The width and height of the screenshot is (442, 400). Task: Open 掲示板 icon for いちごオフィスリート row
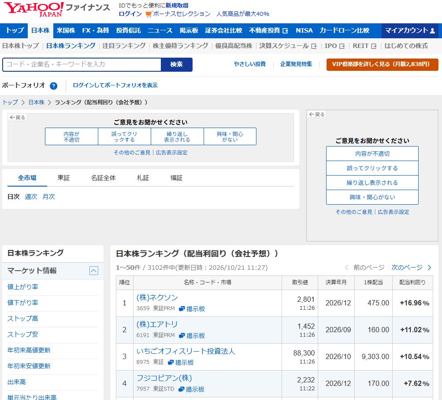tap(171, 363)
